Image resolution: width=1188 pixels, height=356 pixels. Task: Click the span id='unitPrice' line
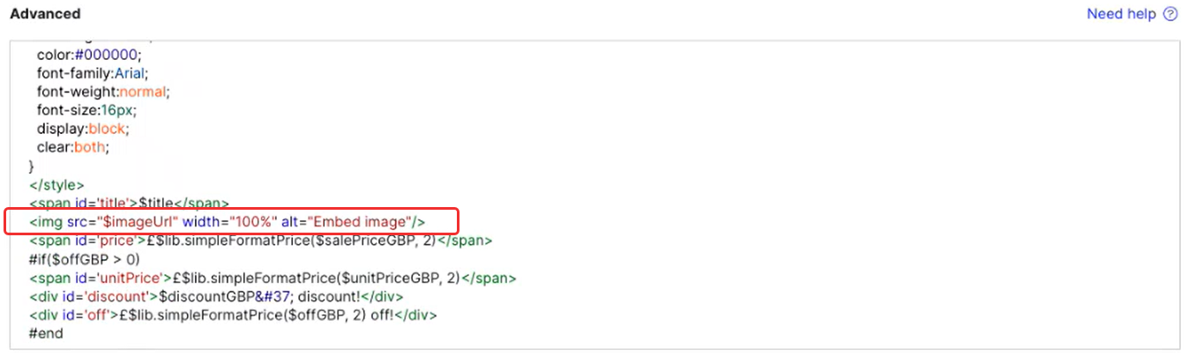273,278
